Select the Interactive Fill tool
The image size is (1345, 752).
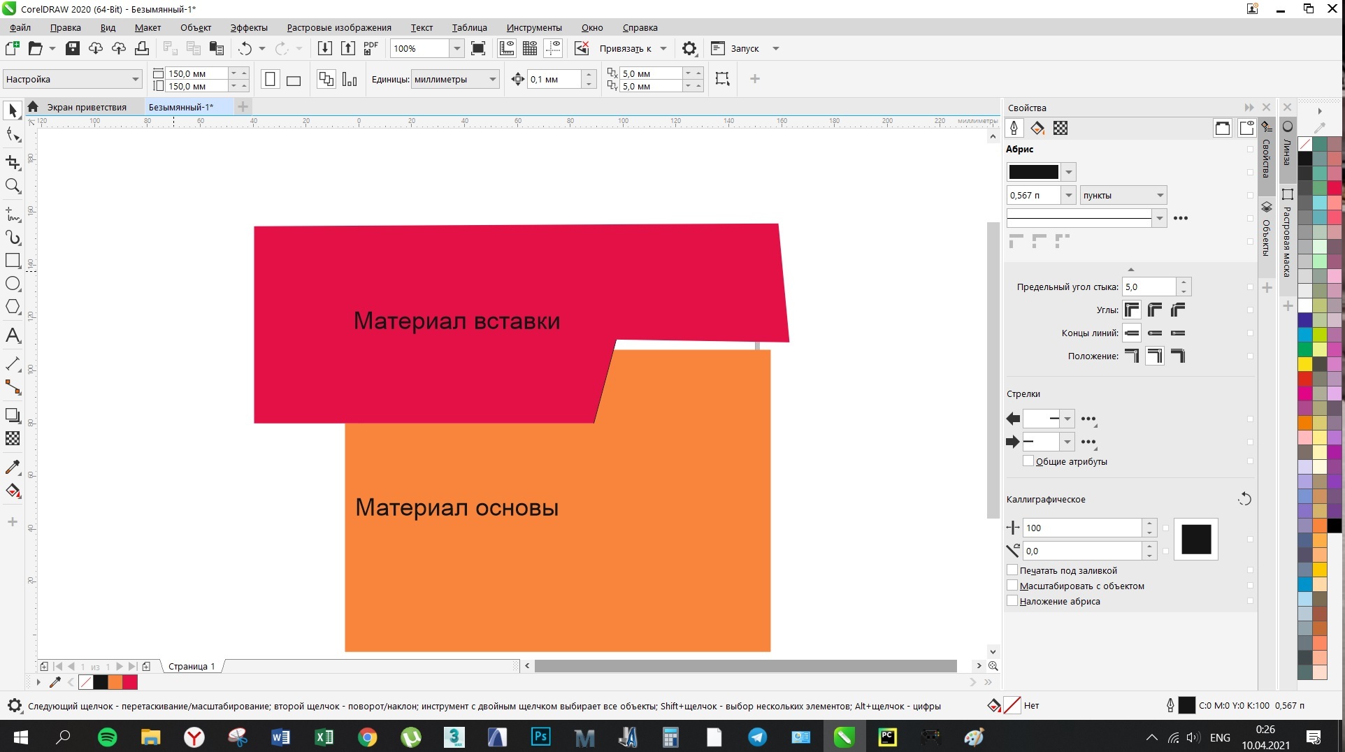pyautogui.click(x=13, y=491)
